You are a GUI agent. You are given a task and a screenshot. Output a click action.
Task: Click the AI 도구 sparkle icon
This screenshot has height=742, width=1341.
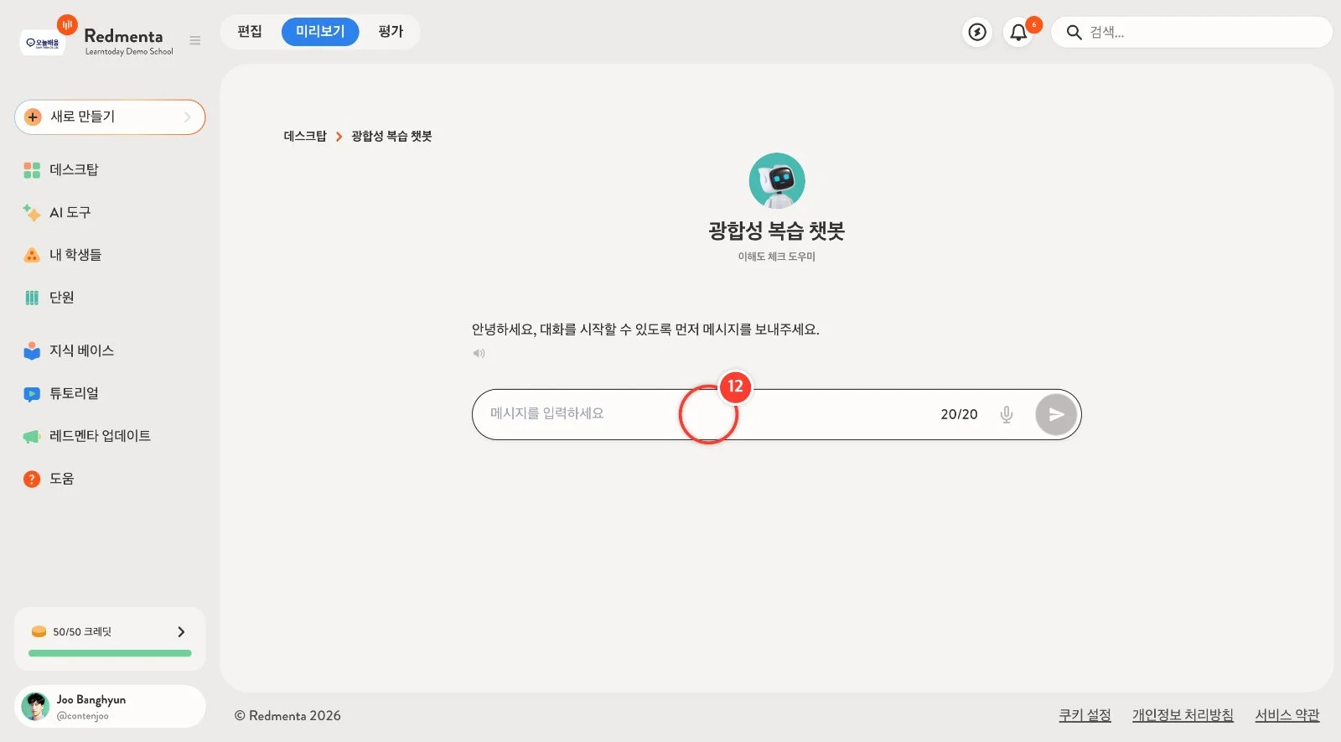32,212
